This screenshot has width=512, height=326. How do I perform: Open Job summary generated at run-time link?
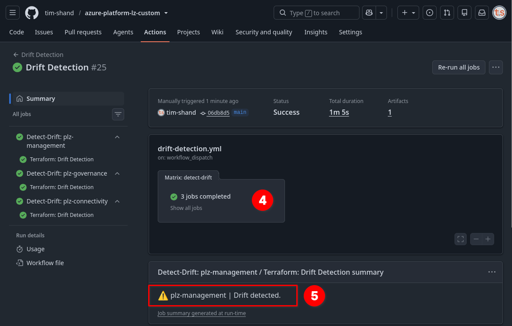click(x=201, y=313)
